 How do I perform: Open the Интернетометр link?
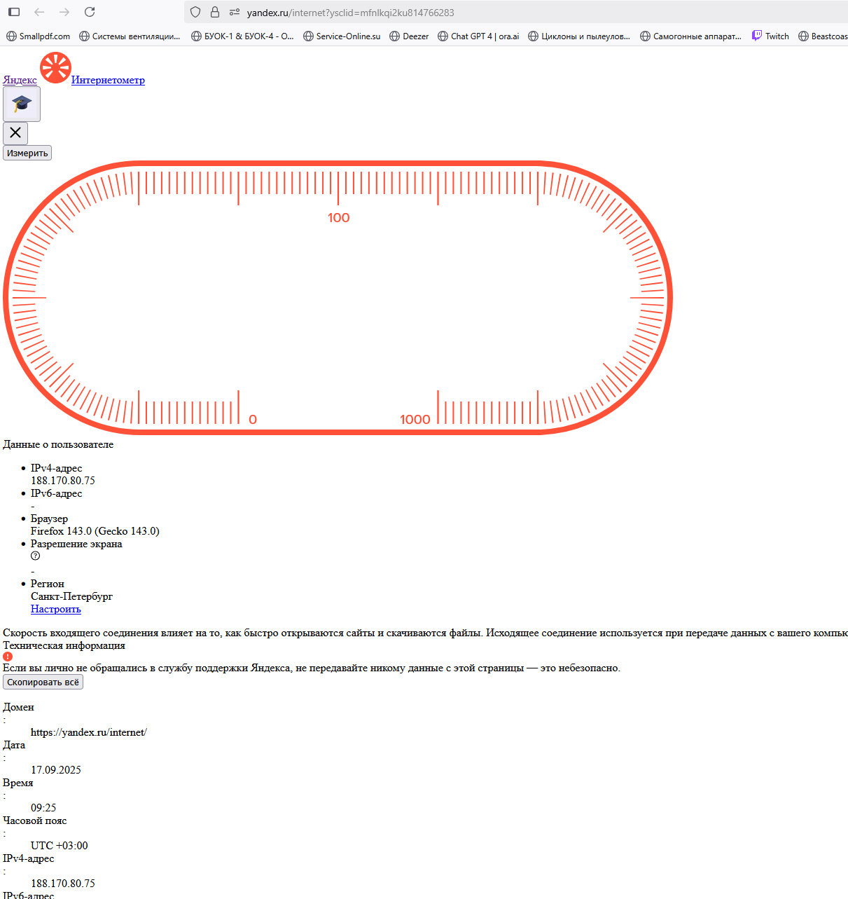108,80
